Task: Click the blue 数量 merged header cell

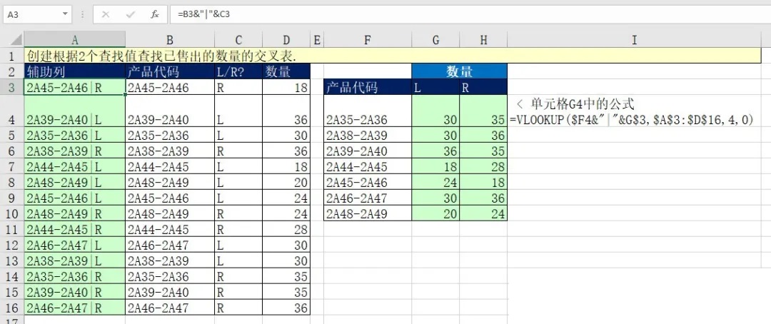Action: tap(459, 71)
